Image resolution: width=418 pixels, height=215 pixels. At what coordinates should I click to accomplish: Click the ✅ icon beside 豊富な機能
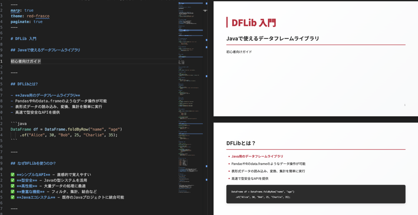click(13, 191)
